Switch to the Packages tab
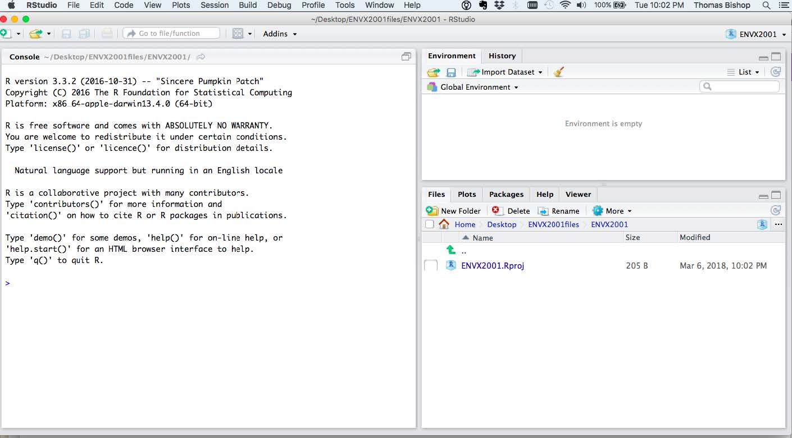792x438 pixels. pyautogui.click(x=506, y=194)
